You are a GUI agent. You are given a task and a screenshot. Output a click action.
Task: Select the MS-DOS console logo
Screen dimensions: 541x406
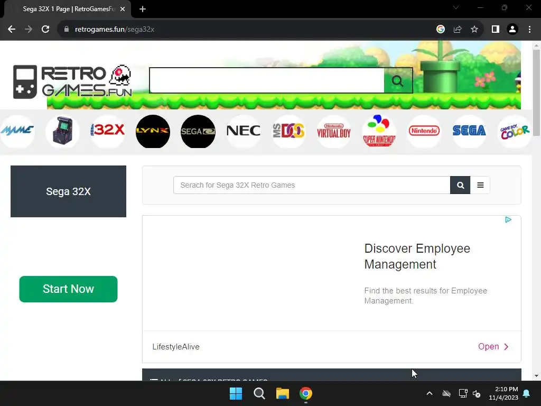pos(288,131)
